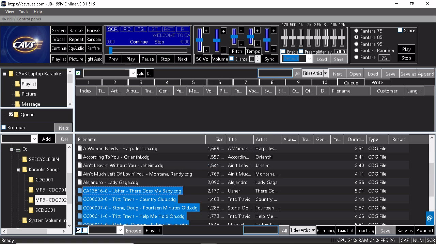Click file icon for Fourteen Minutes Old
436x244 pixels.
coord(80,208)
